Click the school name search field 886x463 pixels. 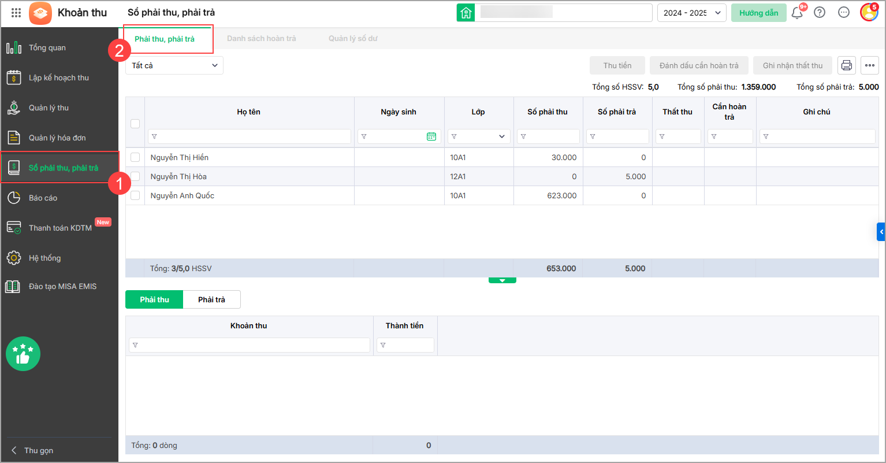click(x=563, y=13)
